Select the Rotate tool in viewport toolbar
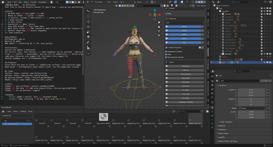 click(x=88, y=27)
